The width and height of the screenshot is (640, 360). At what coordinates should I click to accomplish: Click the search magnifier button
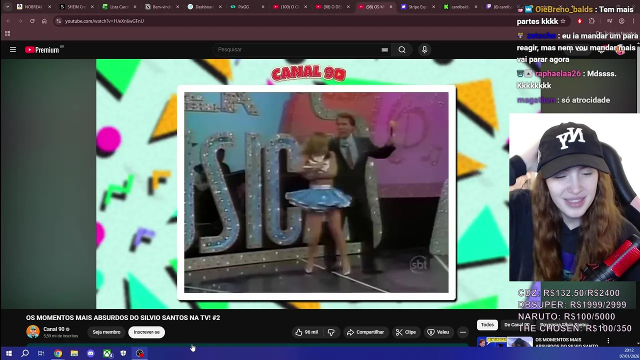click(402, 49)
